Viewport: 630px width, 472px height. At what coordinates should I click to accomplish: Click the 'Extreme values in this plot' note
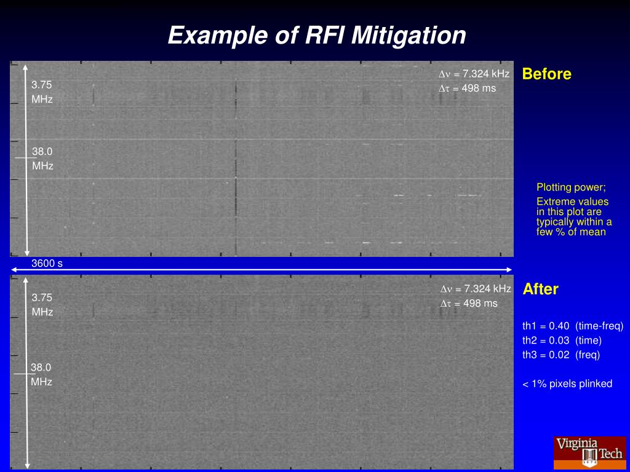pos(574,216)
